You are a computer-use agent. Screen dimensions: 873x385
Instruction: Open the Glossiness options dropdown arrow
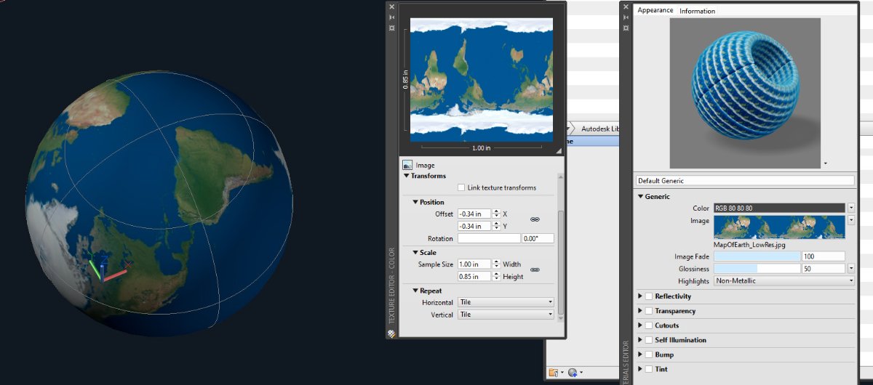tap(851, 268)
